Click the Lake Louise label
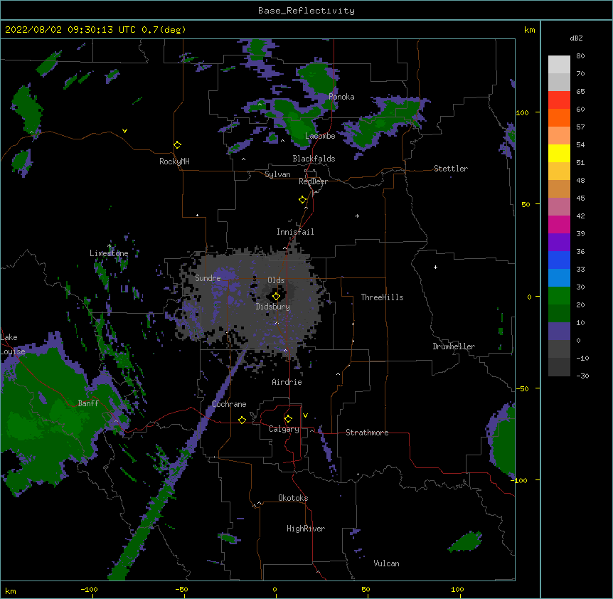613x599 pixels. (11, 344)
